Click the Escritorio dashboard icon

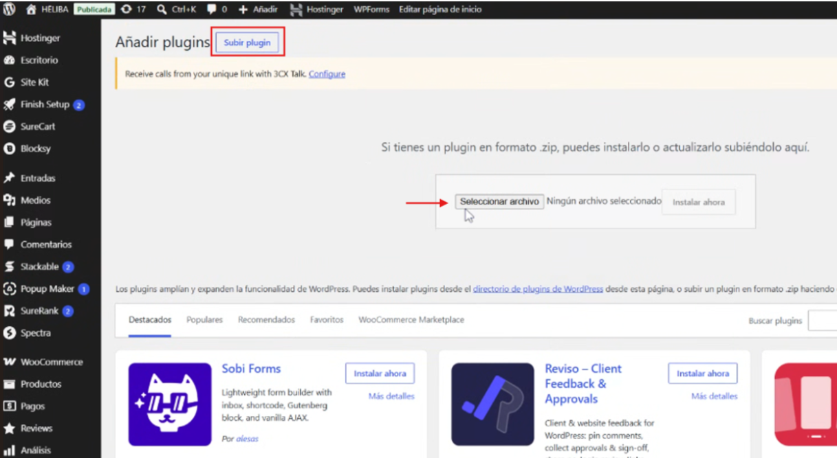(x=10, y=60)
